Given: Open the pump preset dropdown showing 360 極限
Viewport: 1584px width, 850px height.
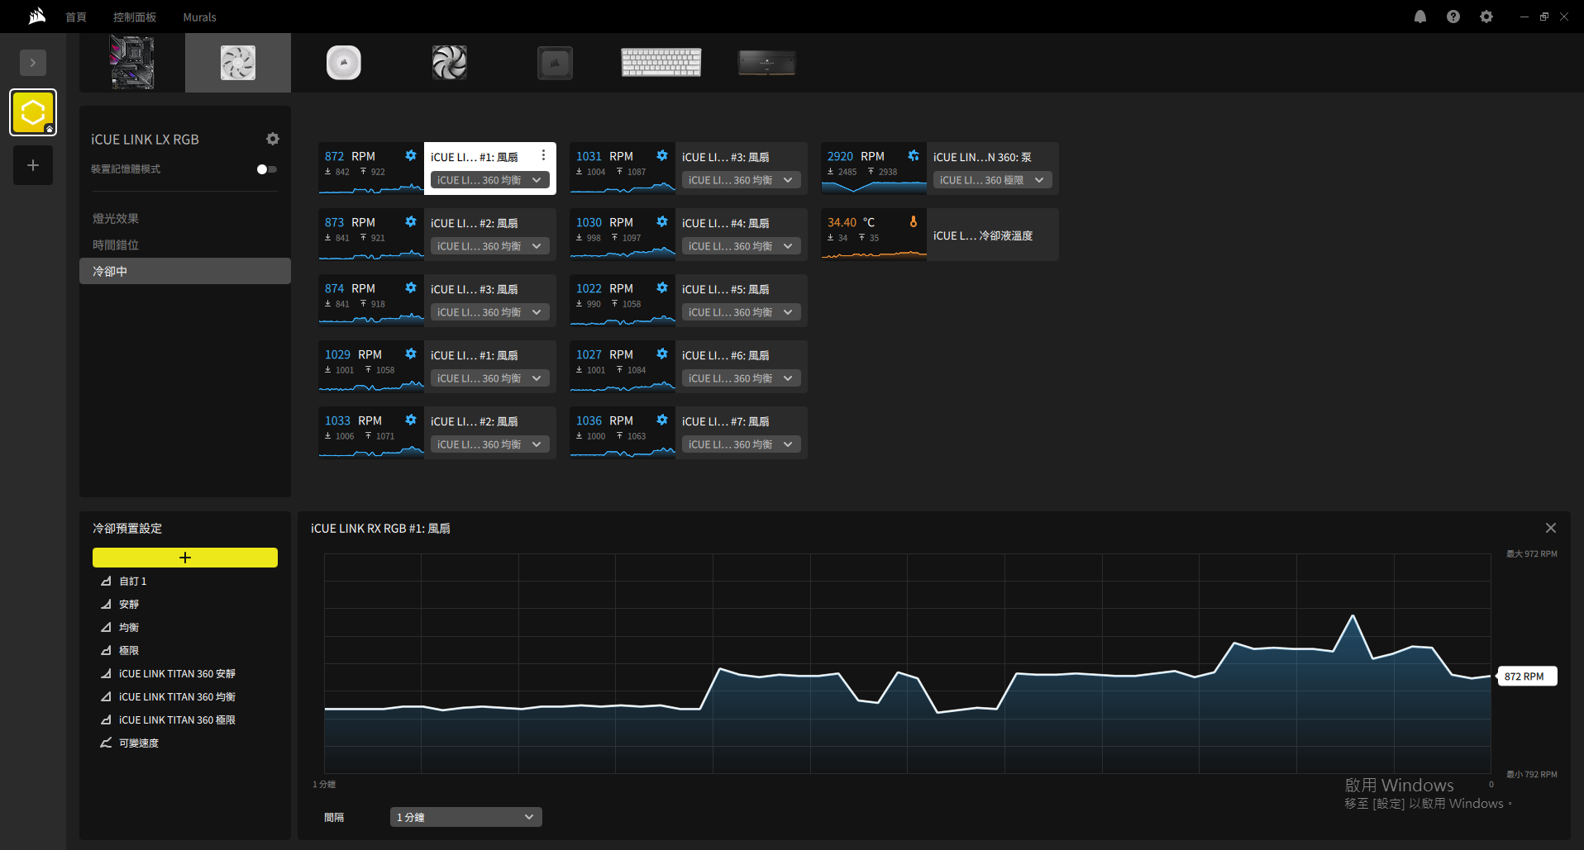Looking at the screenshot, I should pos(992,180).
